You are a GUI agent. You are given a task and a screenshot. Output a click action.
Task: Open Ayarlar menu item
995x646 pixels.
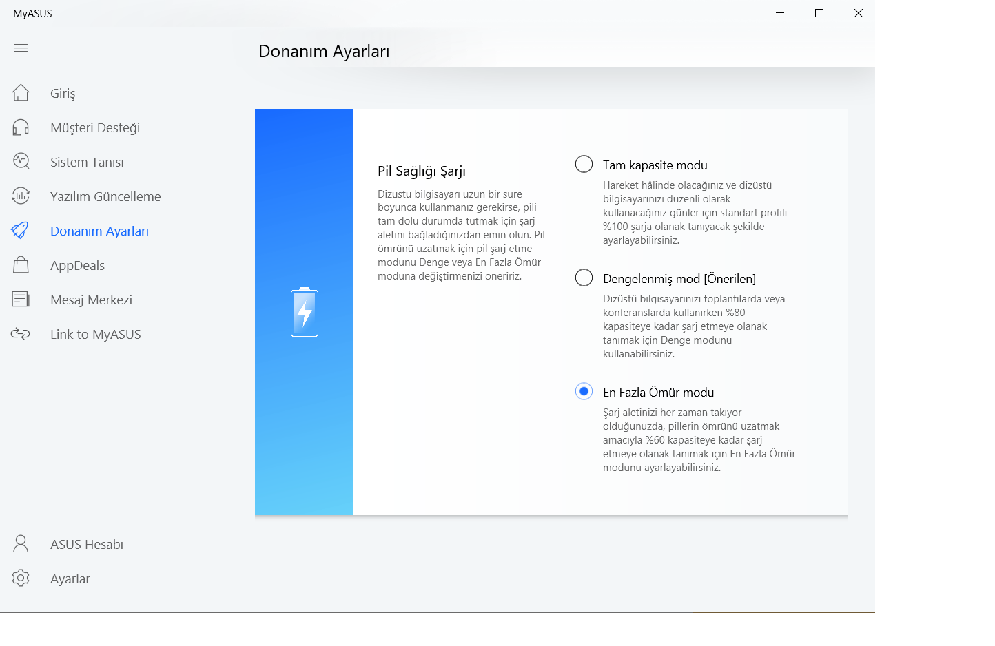(x=70, y=579)
